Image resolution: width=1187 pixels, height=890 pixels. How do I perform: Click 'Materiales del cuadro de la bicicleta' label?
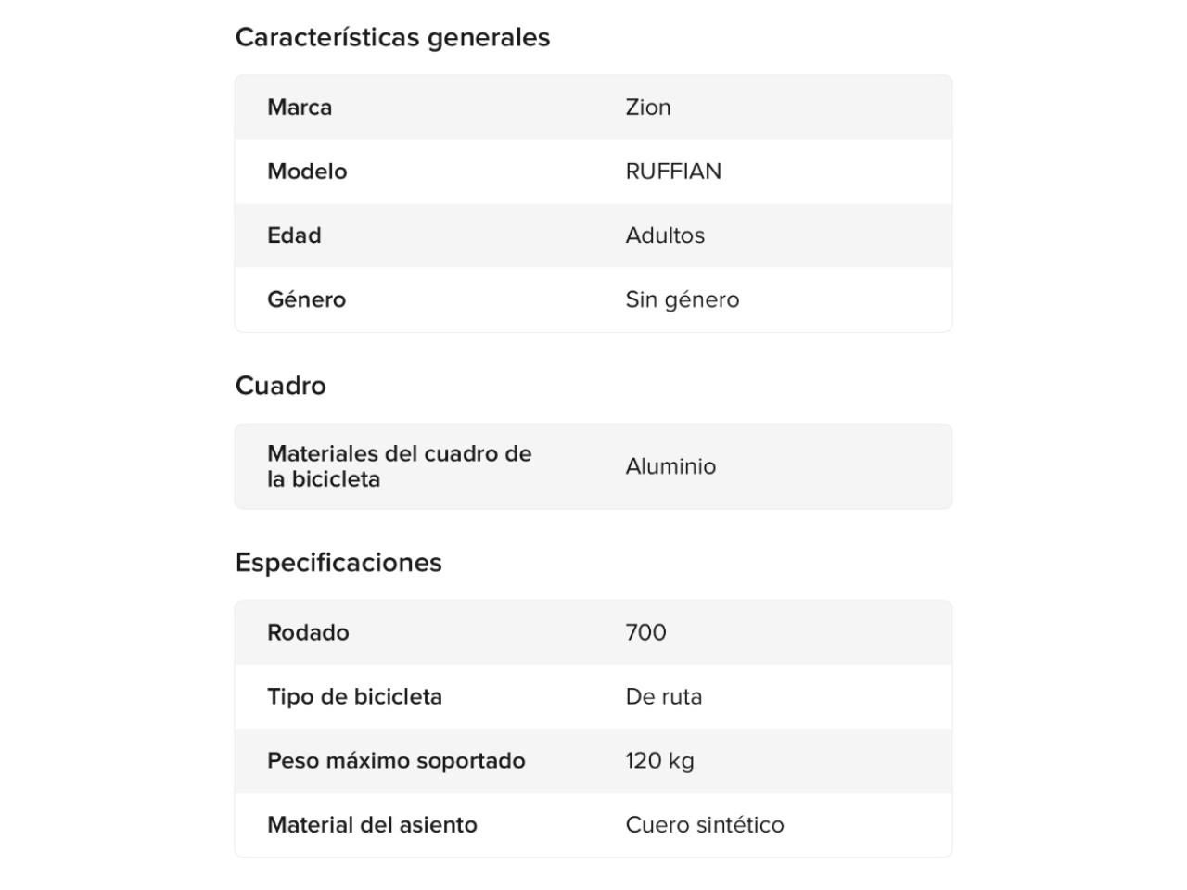(x=399, y=466)
